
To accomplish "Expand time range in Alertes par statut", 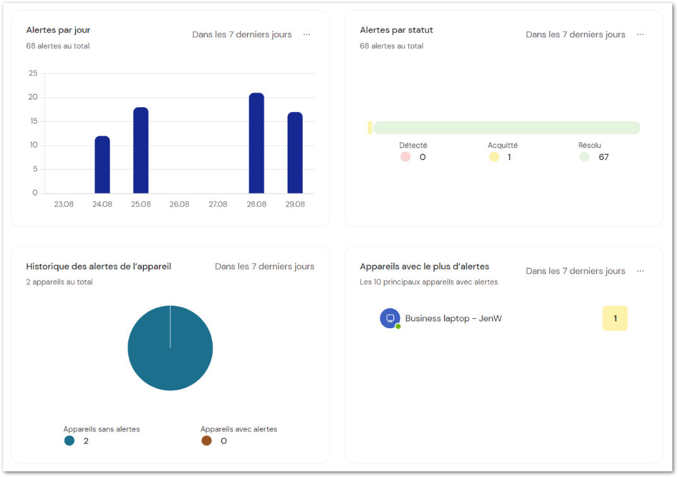I will (576, 35).
